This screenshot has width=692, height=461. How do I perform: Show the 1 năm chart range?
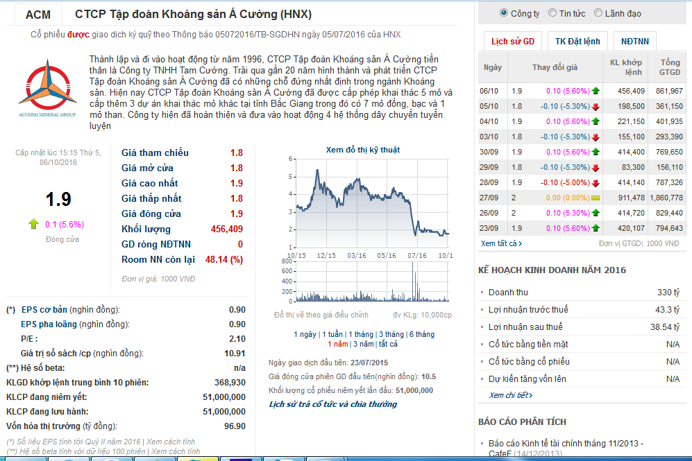coord(337,344)
